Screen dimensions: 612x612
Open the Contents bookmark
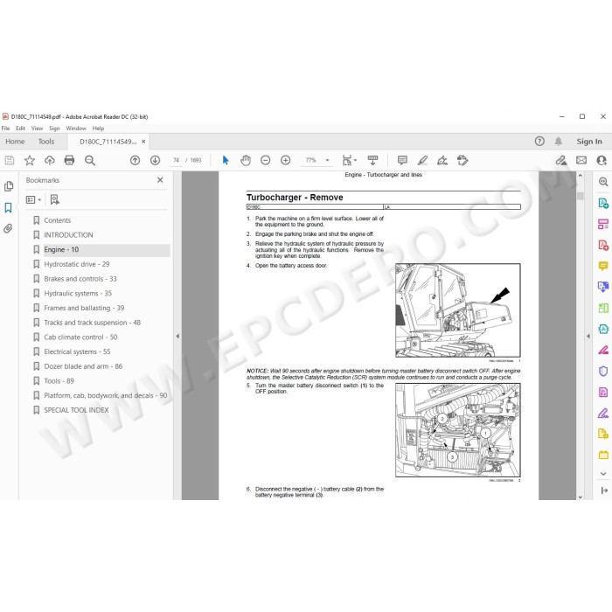pyautogui.click(x=58, y=220)
